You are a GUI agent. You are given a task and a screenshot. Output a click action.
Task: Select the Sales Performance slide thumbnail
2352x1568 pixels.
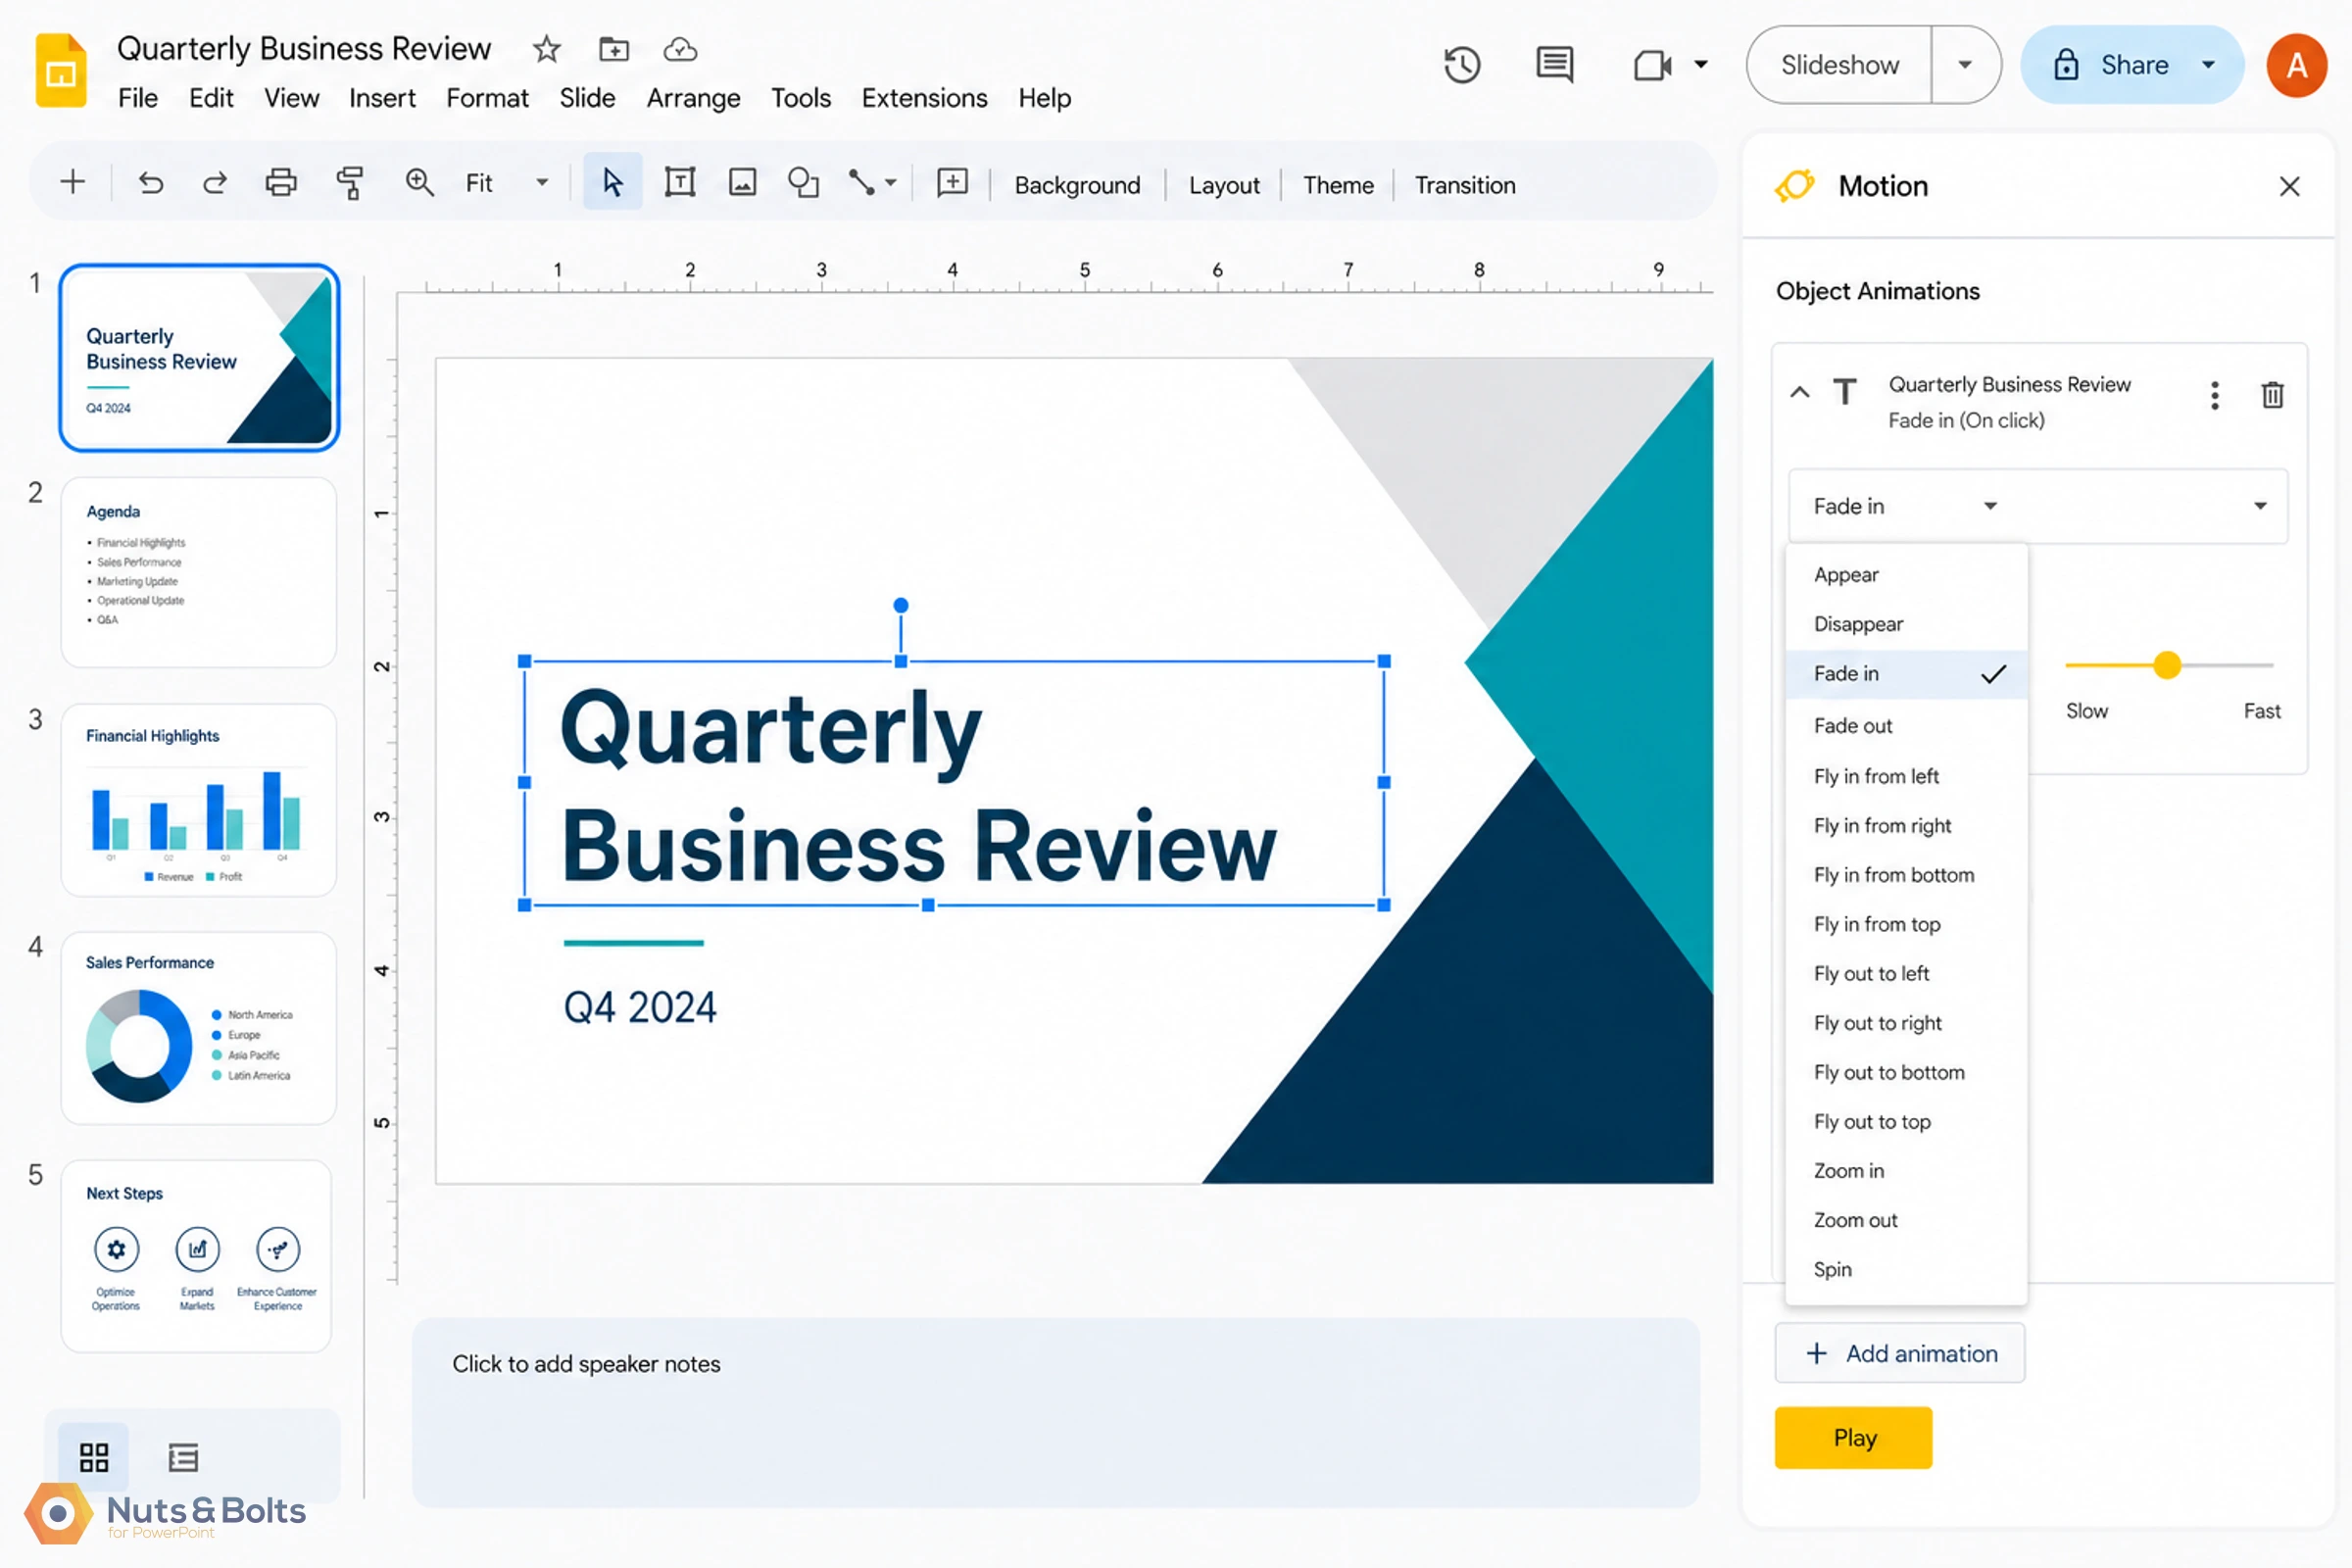[199, 1028]
